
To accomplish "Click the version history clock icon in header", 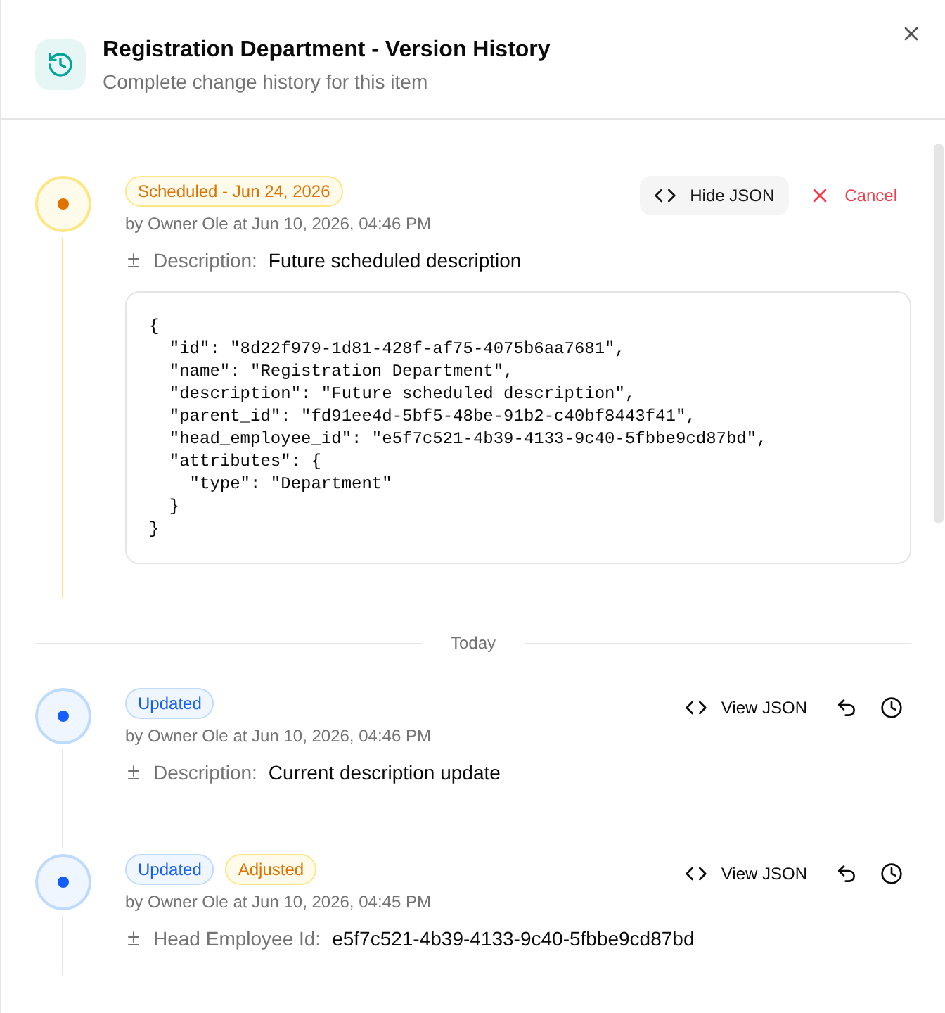I will pyautogui.click(x=60, y=65).
